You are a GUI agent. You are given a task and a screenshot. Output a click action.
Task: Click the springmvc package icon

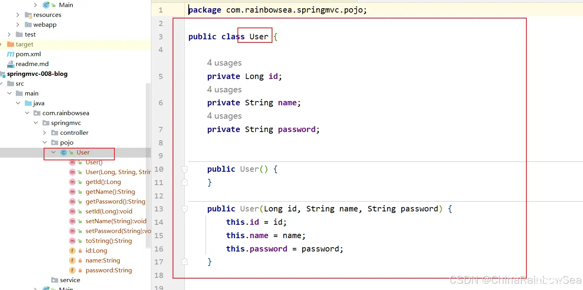[46, 123]
